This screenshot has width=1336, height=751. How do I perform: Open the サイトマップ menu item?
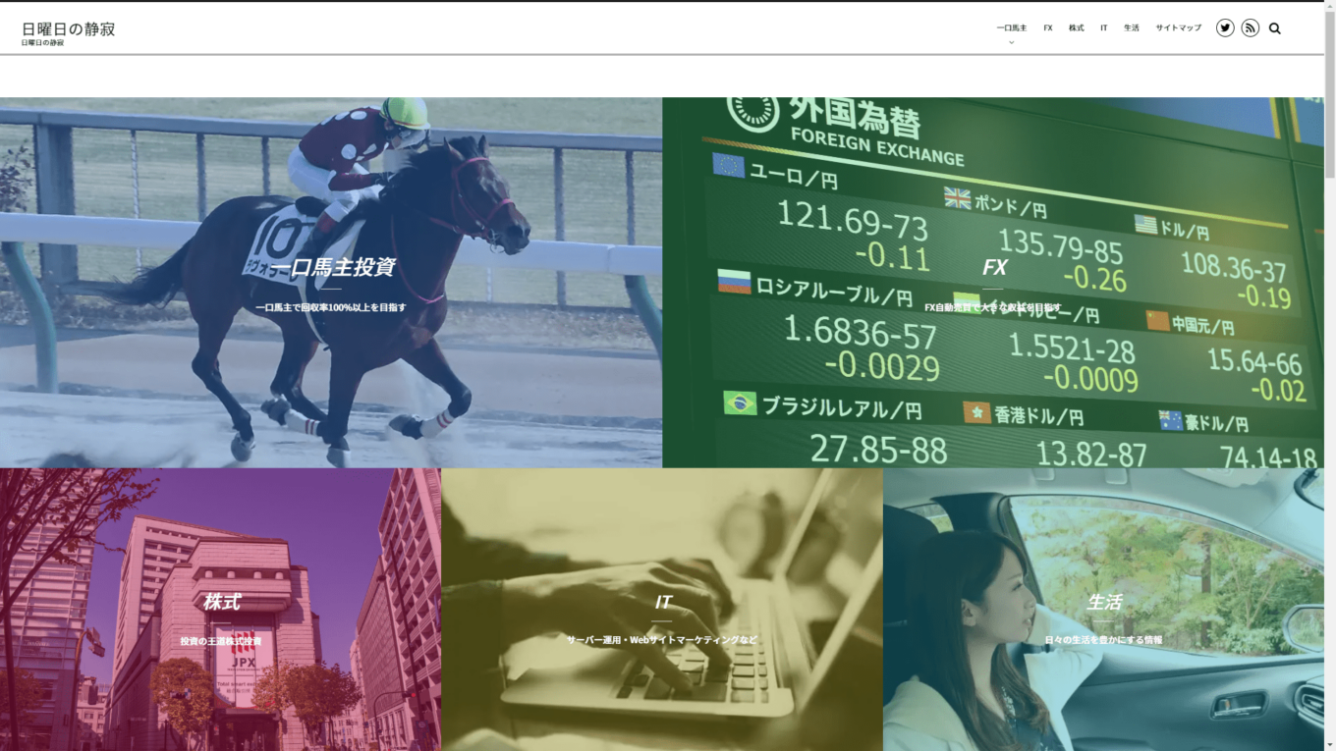pyautogui.click(x=1178, y=28)
